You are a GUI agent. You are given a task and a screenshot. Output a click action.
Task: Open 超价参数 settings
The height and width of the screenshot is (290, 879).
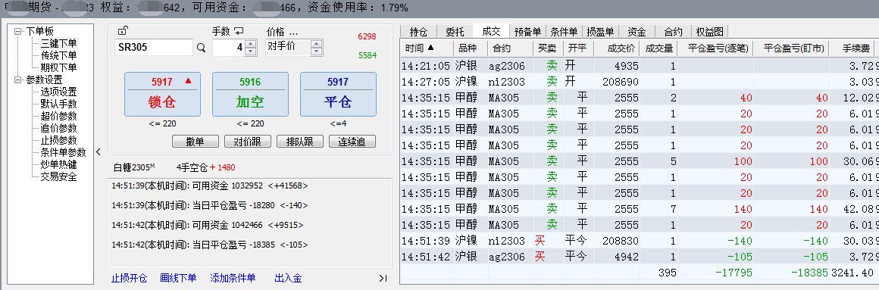point(59,117)
